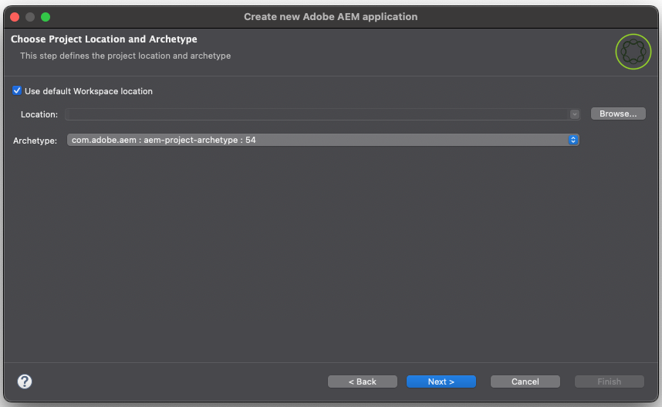Click the Finish button
The image size is (662, 407).
tap(609, 382)
